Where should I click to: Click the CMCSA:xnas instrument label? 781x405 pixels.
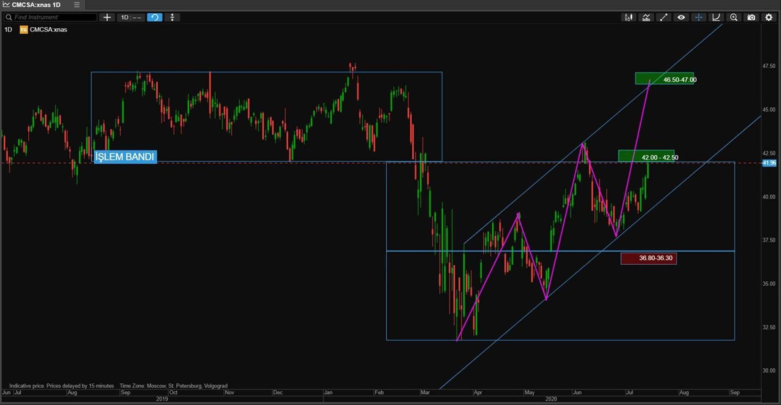coord(49,30)
